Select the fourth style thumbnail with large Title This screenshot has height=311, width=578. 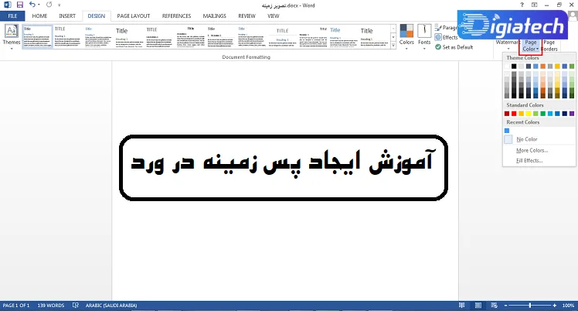(129, 36)
